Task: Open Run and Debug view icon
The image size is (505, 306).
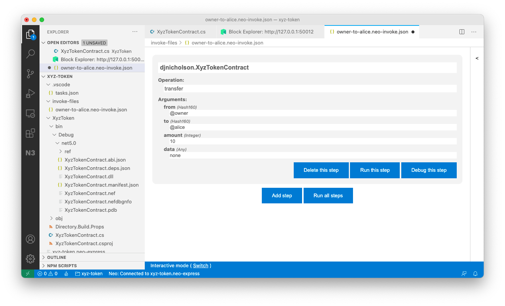Action: (x=30, y=94)
